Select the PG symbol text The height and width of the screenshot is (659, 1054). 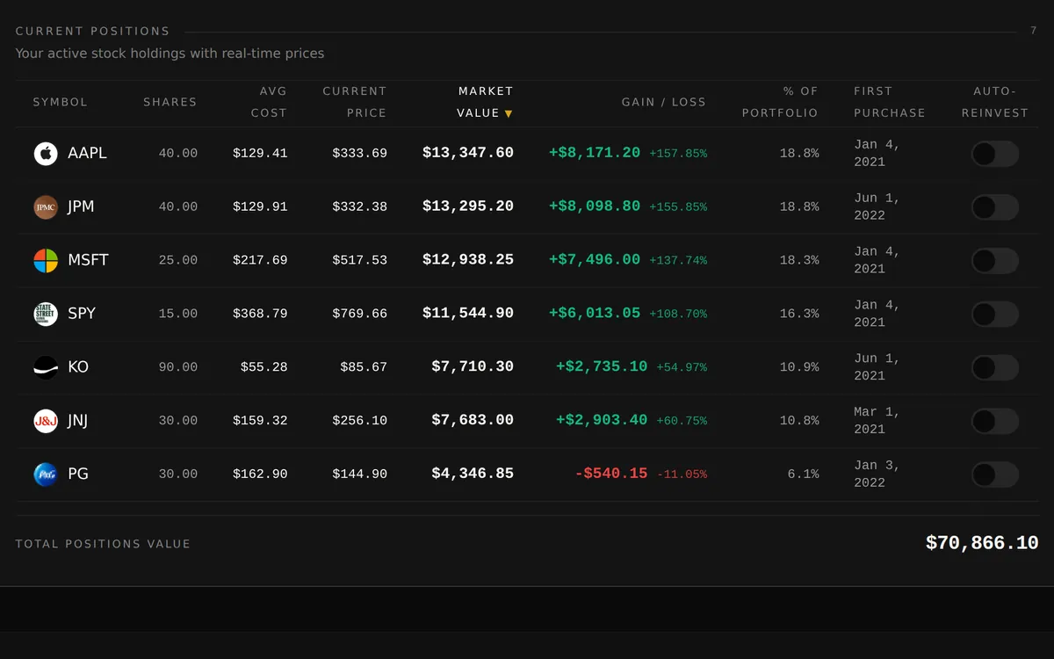78,474
